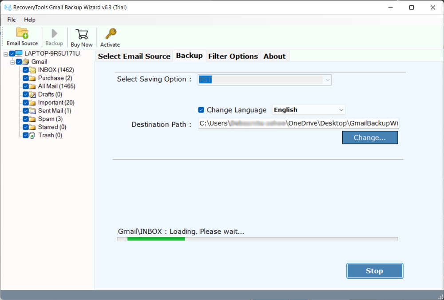Switch to the Backup tab

click(190, 56)
